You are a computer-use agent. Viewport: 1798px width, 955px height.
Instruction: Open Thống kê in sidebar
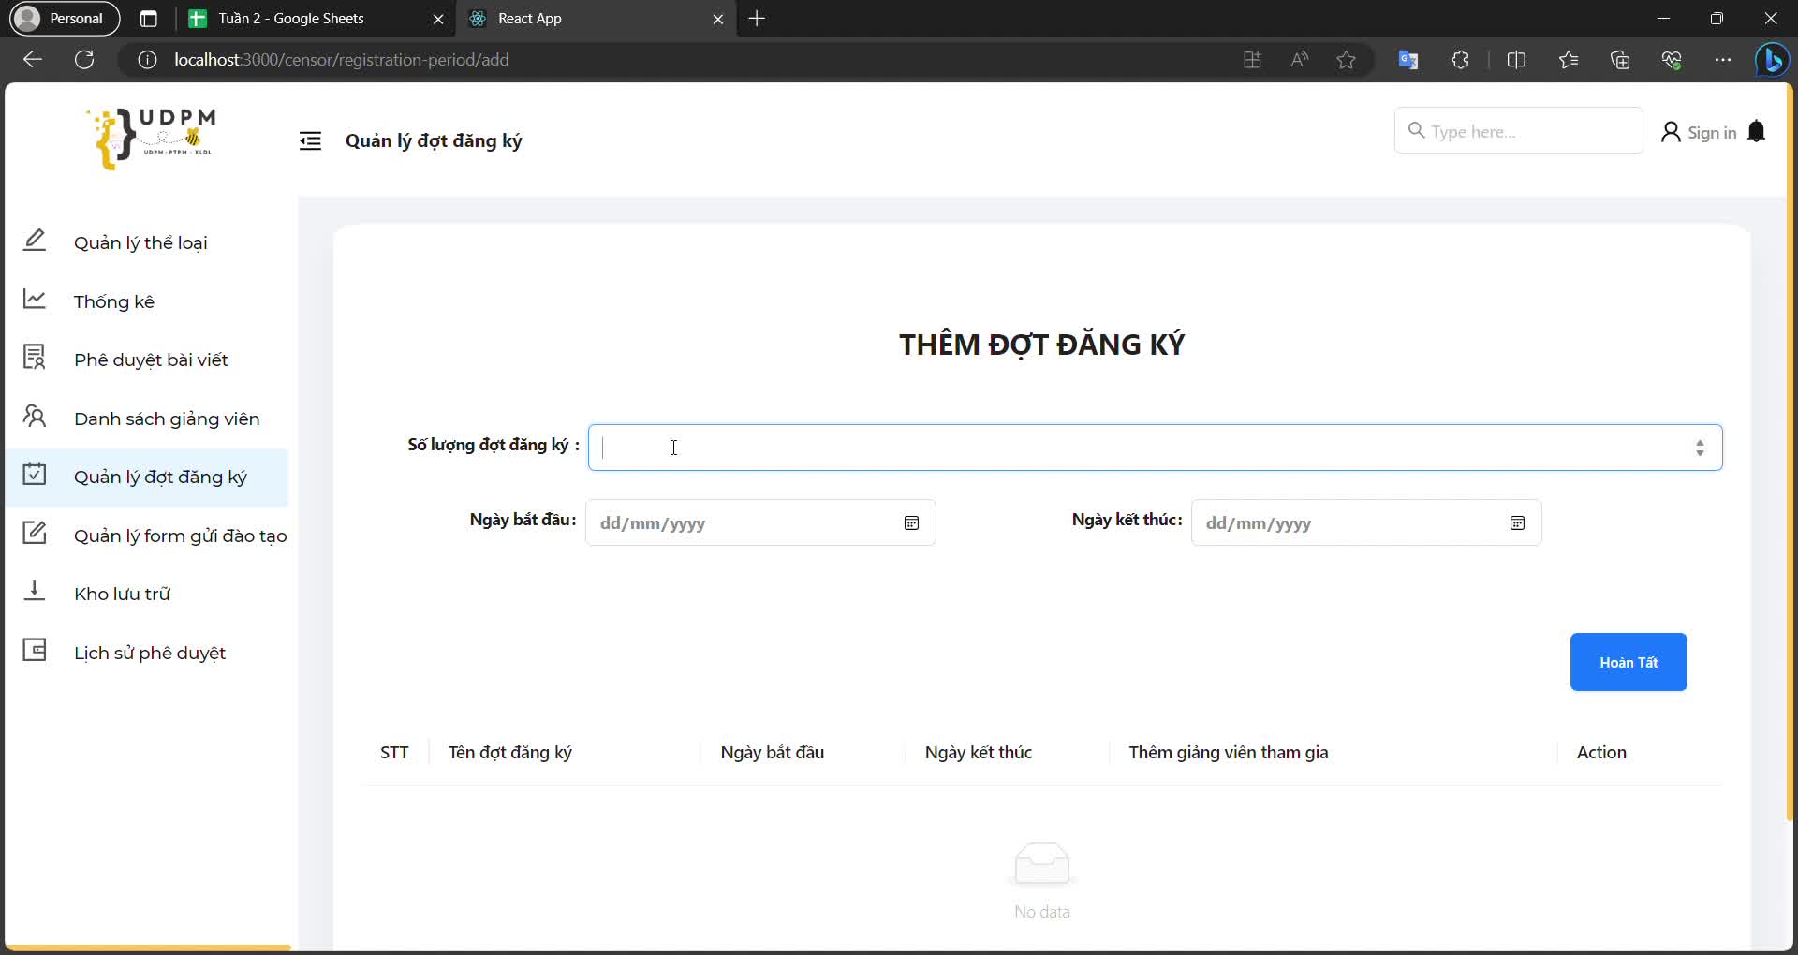click(x=113, y=301)
